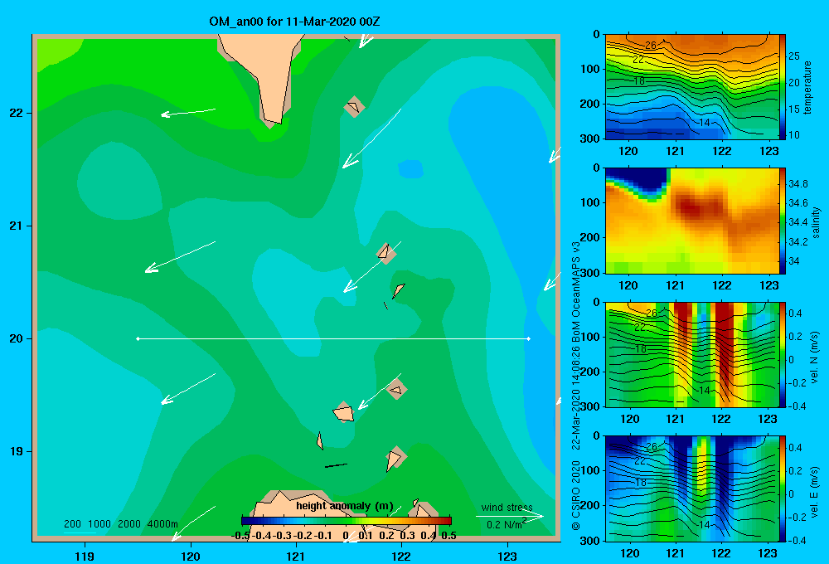Click the 34.8 tick on the salinity colorbar
Screen dimensions: 829x564
click(x=797, y=183)
